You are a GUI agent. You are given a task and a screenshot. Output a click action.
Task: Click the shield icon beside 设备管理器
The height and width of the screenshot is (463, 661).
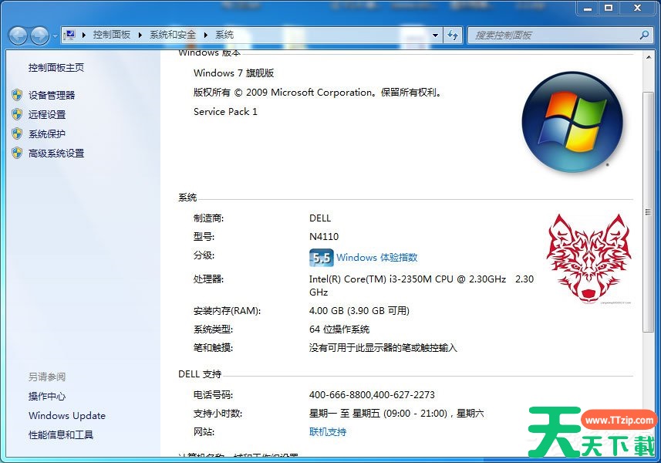[17, 95]
